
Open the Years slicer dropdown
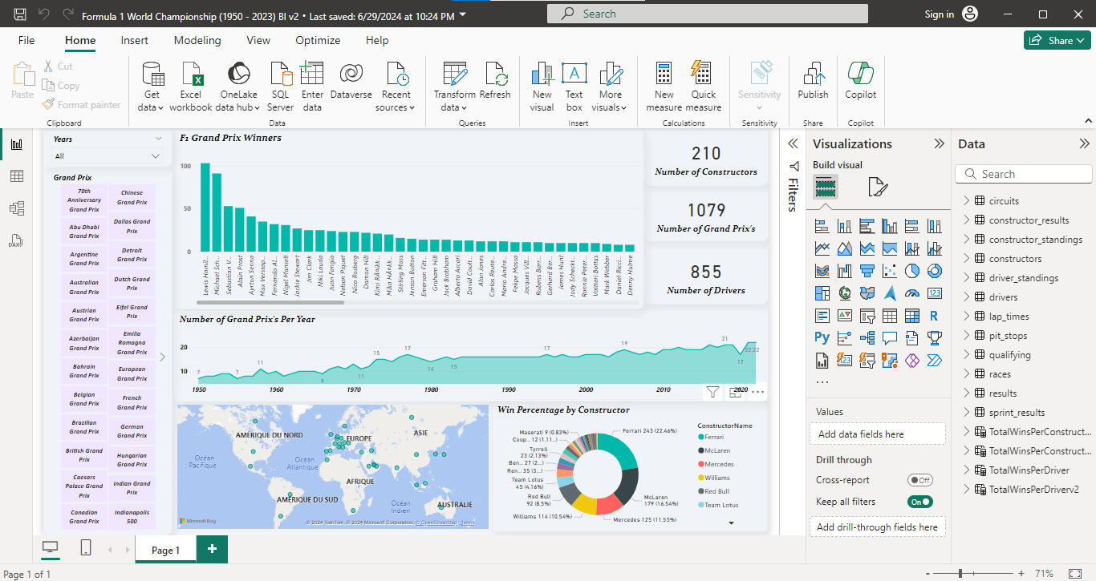click(x=156, y=156)
